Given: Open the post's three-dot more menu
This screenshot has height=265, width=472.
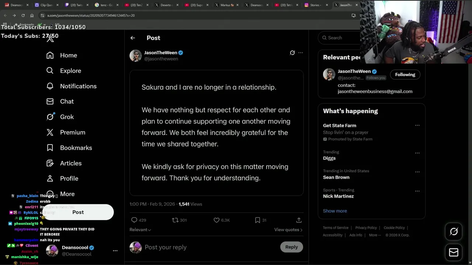Looking at the screenshot, I should point(301,53).
